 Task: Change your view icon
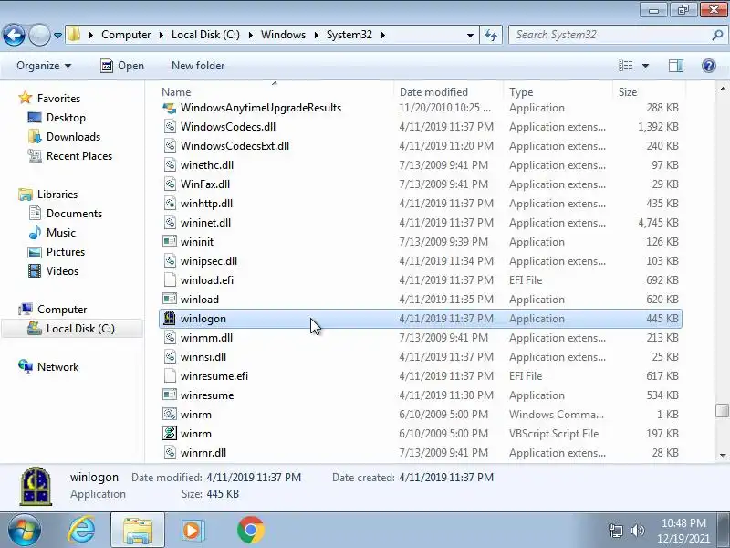(625, 66)
